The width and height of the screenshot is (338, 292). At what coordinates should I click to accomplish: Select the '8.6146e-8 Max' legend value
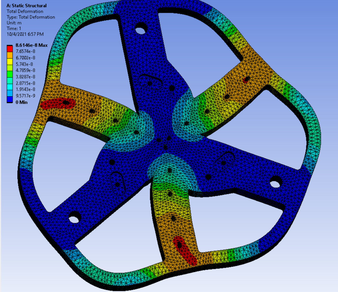point(31,45)
